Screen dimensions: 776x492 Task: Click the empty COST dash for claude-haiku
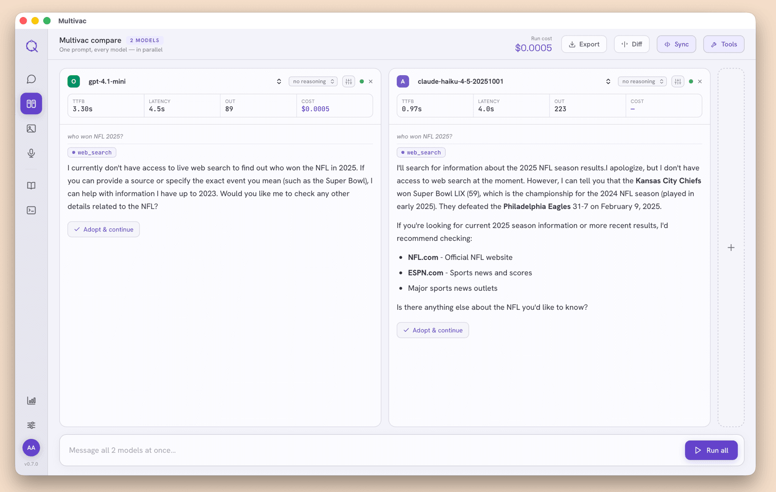[x=632, y=109]
